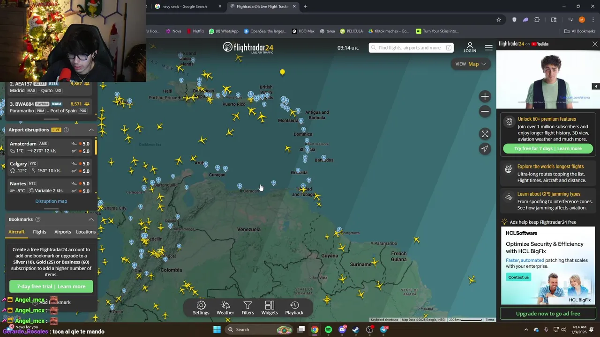Image resolution: width=600 pixels, height=337 pixels.
Task: Click Unlock 60+ premium features heading
Action: 547,119
